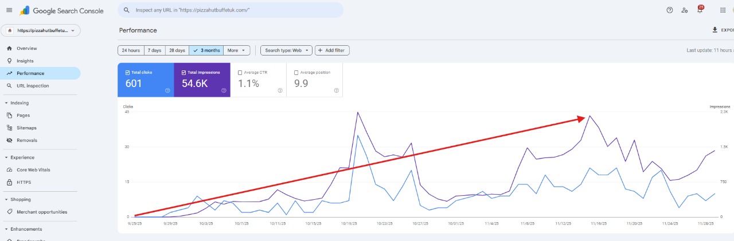Select the 28 days range tab
This screenshot has width=734, height=241.
177,50
